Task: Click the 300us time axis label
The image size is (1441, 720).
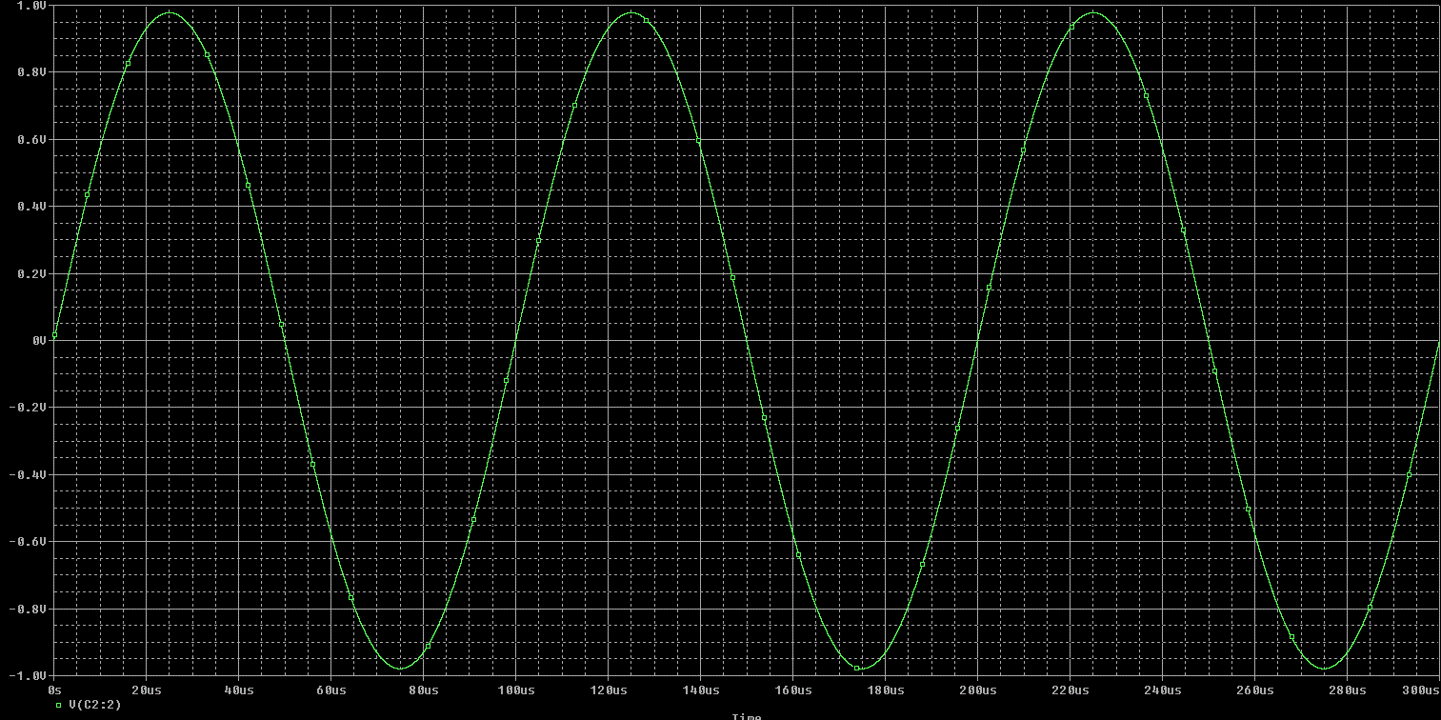Action: tap(1421, 690)
